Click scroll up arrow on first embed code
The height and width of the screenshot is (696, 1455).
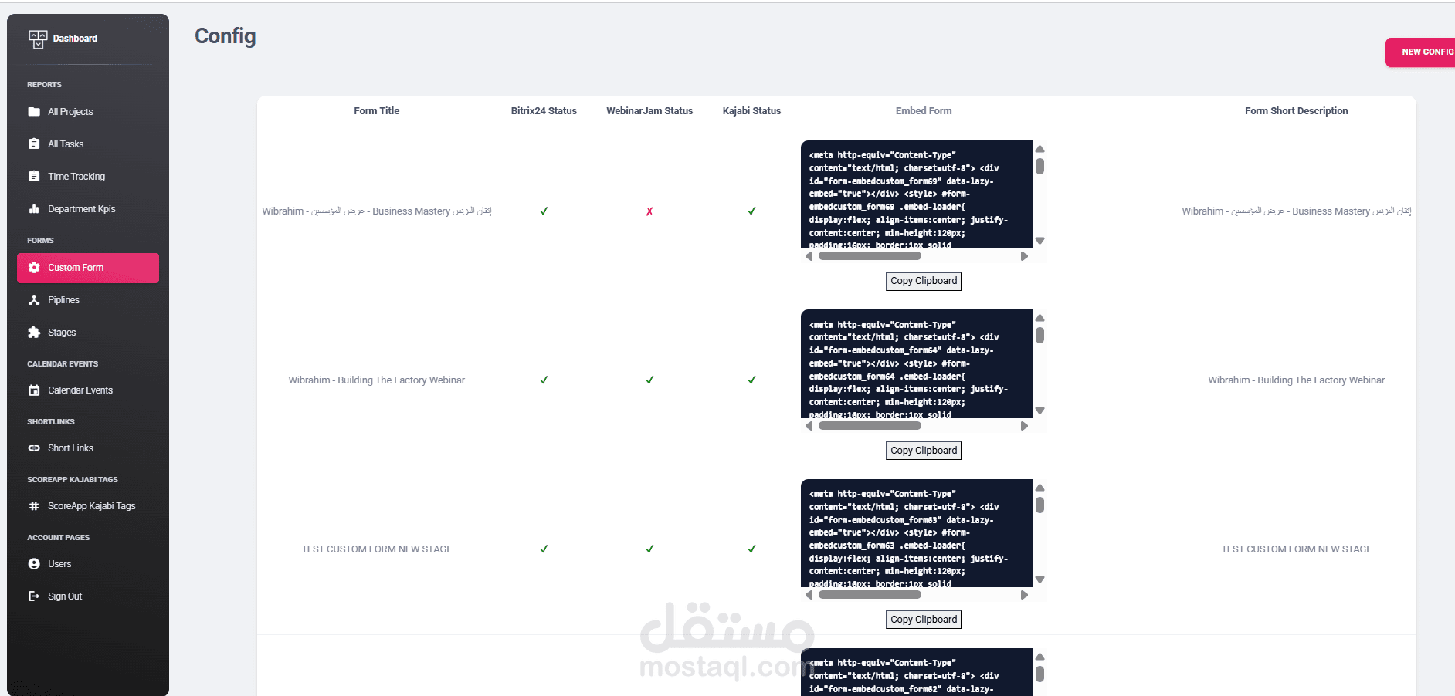pyautogui.click(x=1040, y=149)
